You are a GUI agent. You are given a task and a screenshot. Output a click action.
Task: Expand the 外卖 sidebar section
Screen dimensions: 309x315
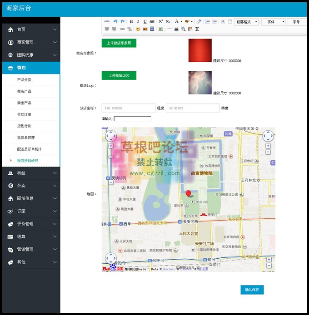pyautogui.click(x=30, y=186)
